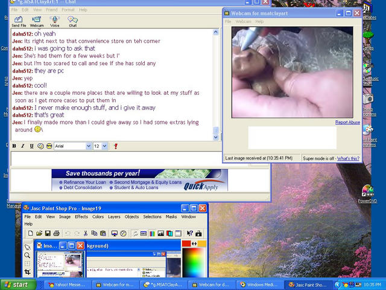
Task: Select the Zoom magnifier tool
Action: click(x=27, y=256)
